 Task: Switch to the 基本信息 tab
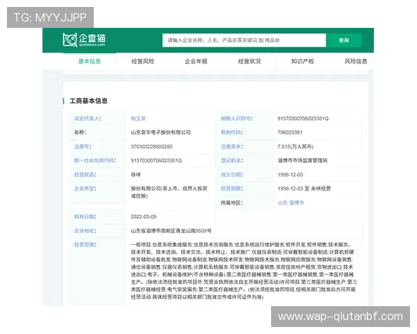point(90,61)
